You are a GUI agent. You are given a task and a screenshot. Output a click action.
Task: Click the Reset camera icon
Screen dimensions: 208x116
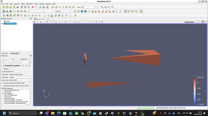point(75,11)
